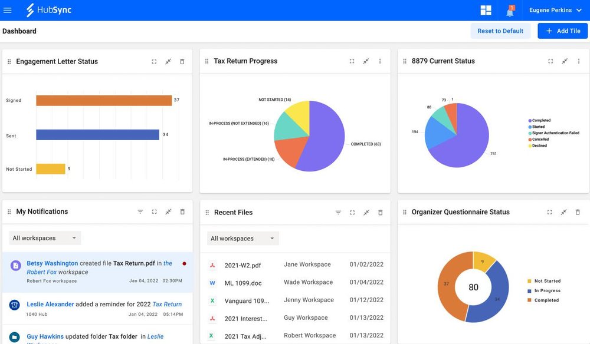Delete the Organizer Questionnaire Status tile
This screenshot has width=590, height=344.
click(578, 212)
